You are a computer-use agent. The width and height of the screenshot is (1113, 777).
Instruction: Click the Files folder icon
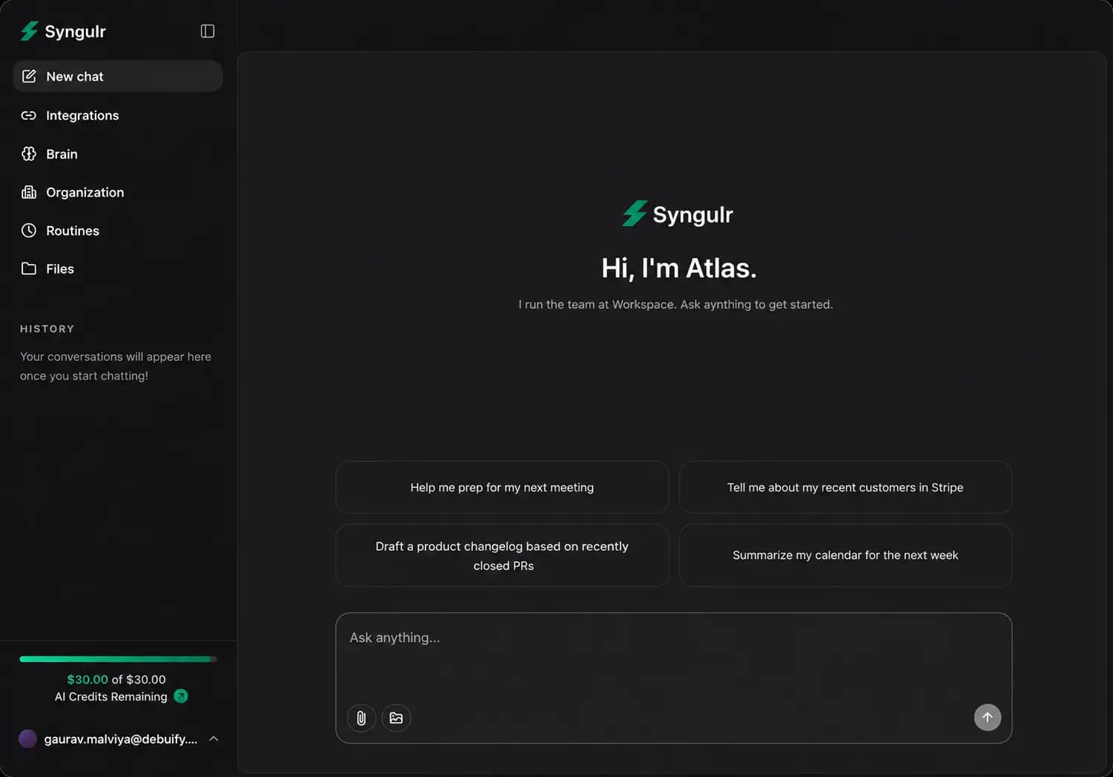[29, 268]
